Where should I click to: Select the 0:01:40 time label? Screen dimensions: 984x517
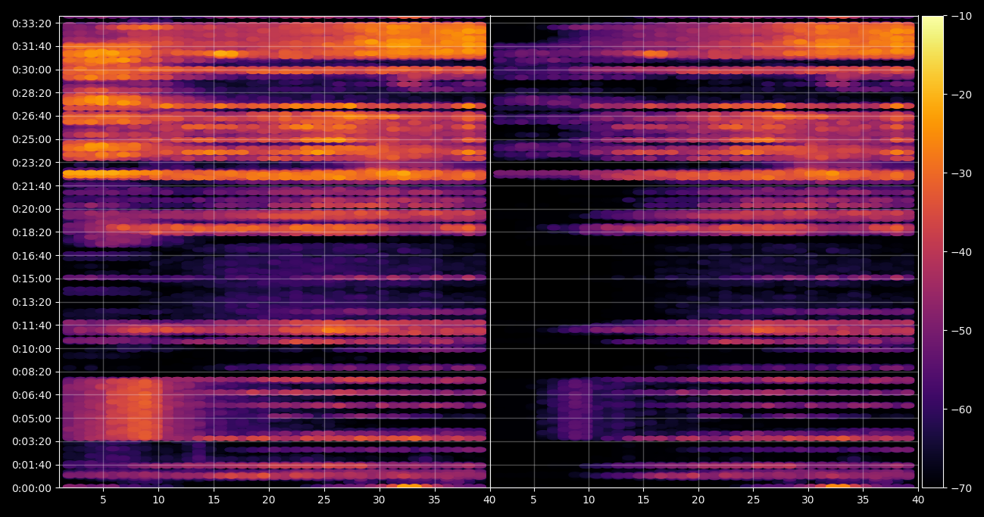[32, 465]
